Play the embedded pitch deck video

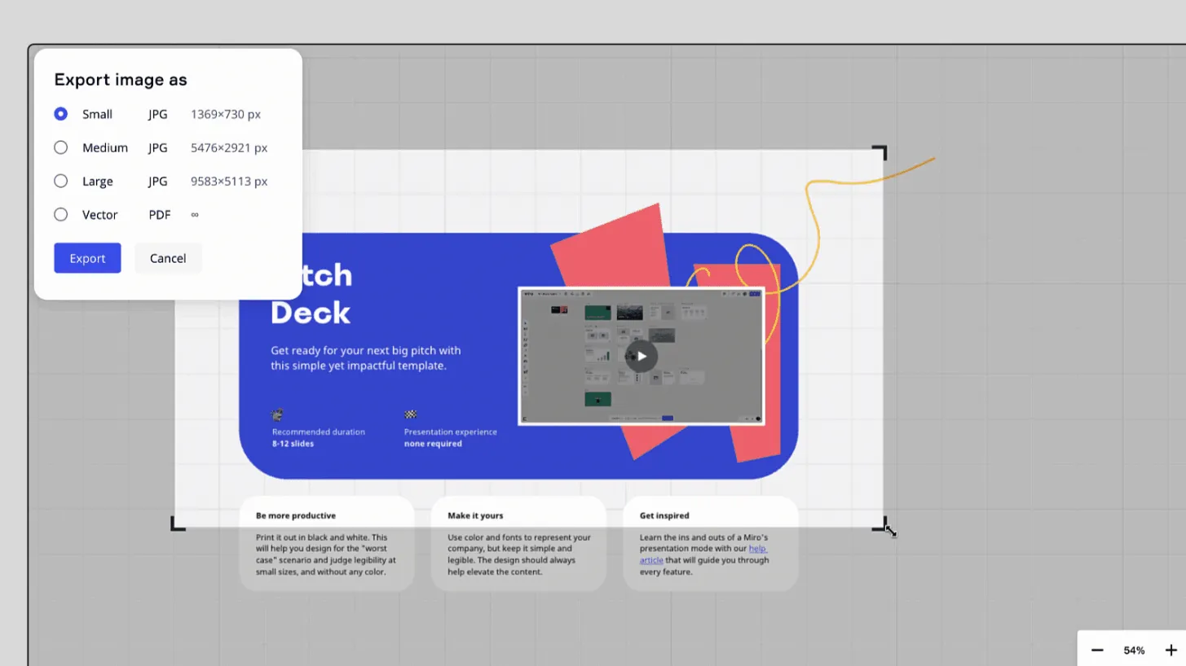pos(641,356)
